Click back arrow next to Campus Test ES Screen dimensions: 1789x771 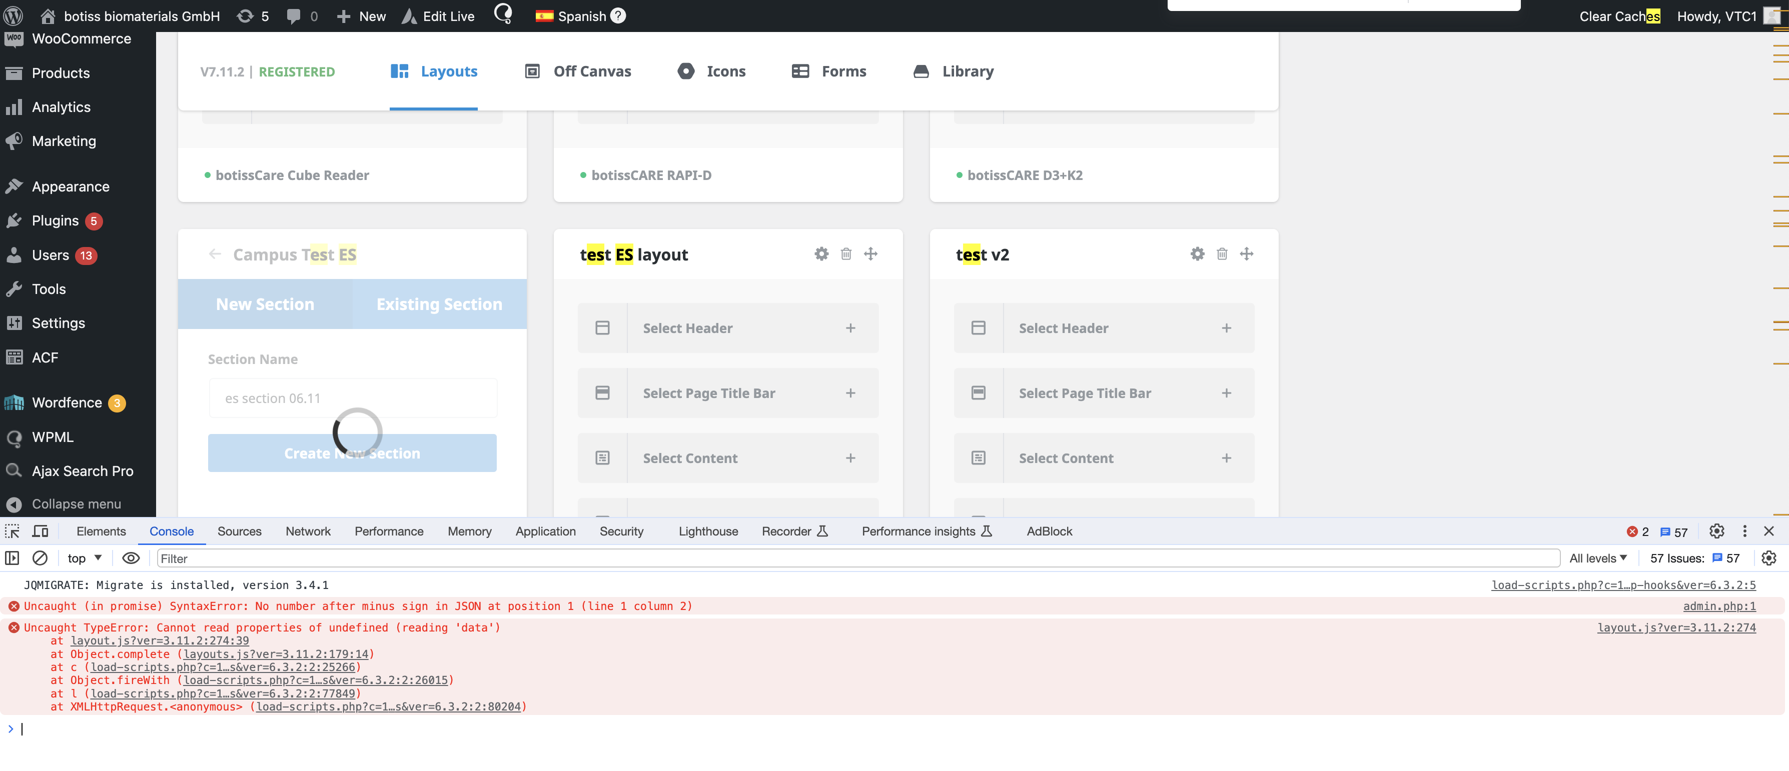click(x=215, y=254)
